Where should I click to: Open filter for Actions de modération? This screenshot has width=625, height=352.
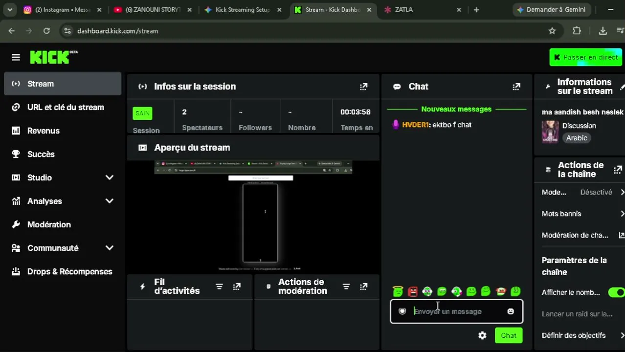(x=346, y=286)
